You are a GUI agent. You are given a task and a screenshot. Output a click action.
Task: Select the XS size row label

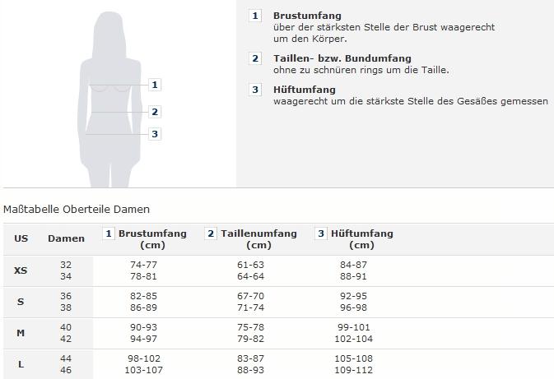[x=21, y=270]
